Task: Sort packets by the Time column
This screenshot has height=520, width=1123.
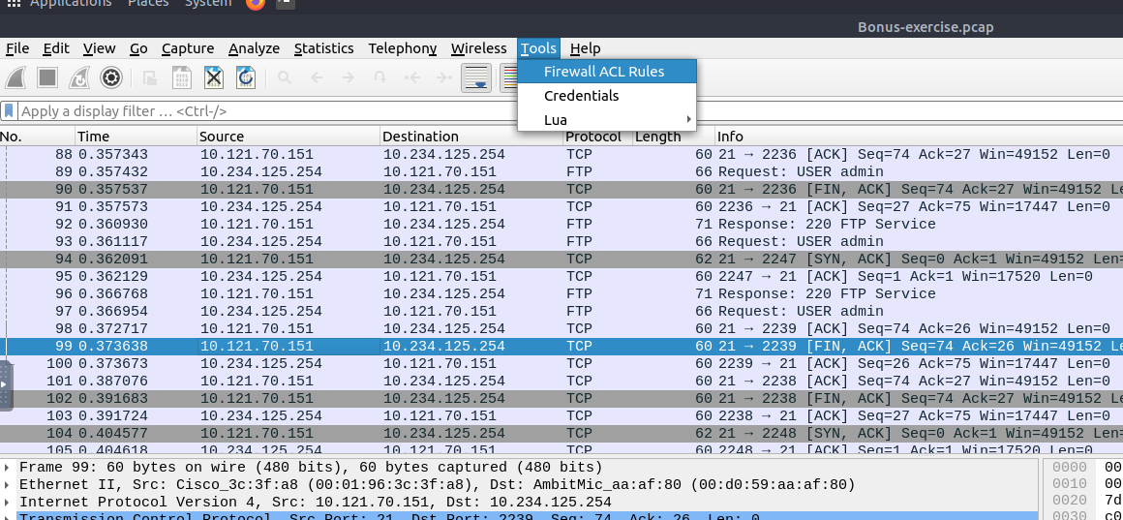Action: click(x=137, y=137)
